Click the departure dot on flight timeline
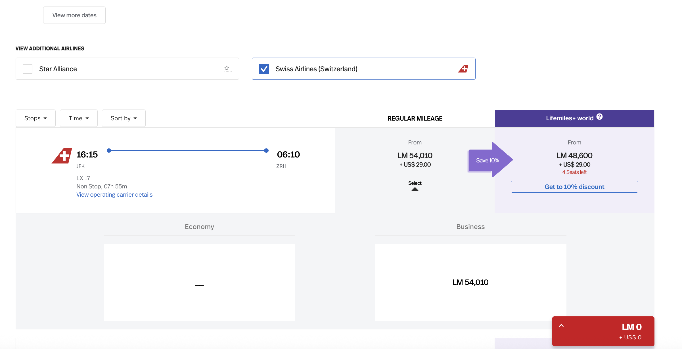The image size is (682, 349). click(x=109, y=150)
